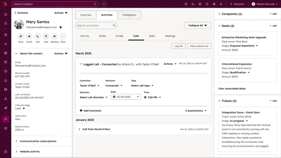Open the notifications bell icon
Image resolution: width=281 pixels, height=158 pixels.
coord(221,4)
